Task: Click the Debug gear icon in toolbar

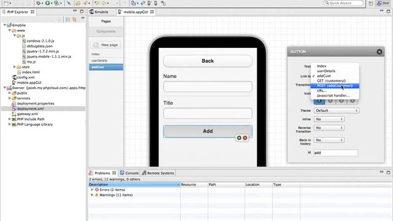Action: tap(38, 3)
